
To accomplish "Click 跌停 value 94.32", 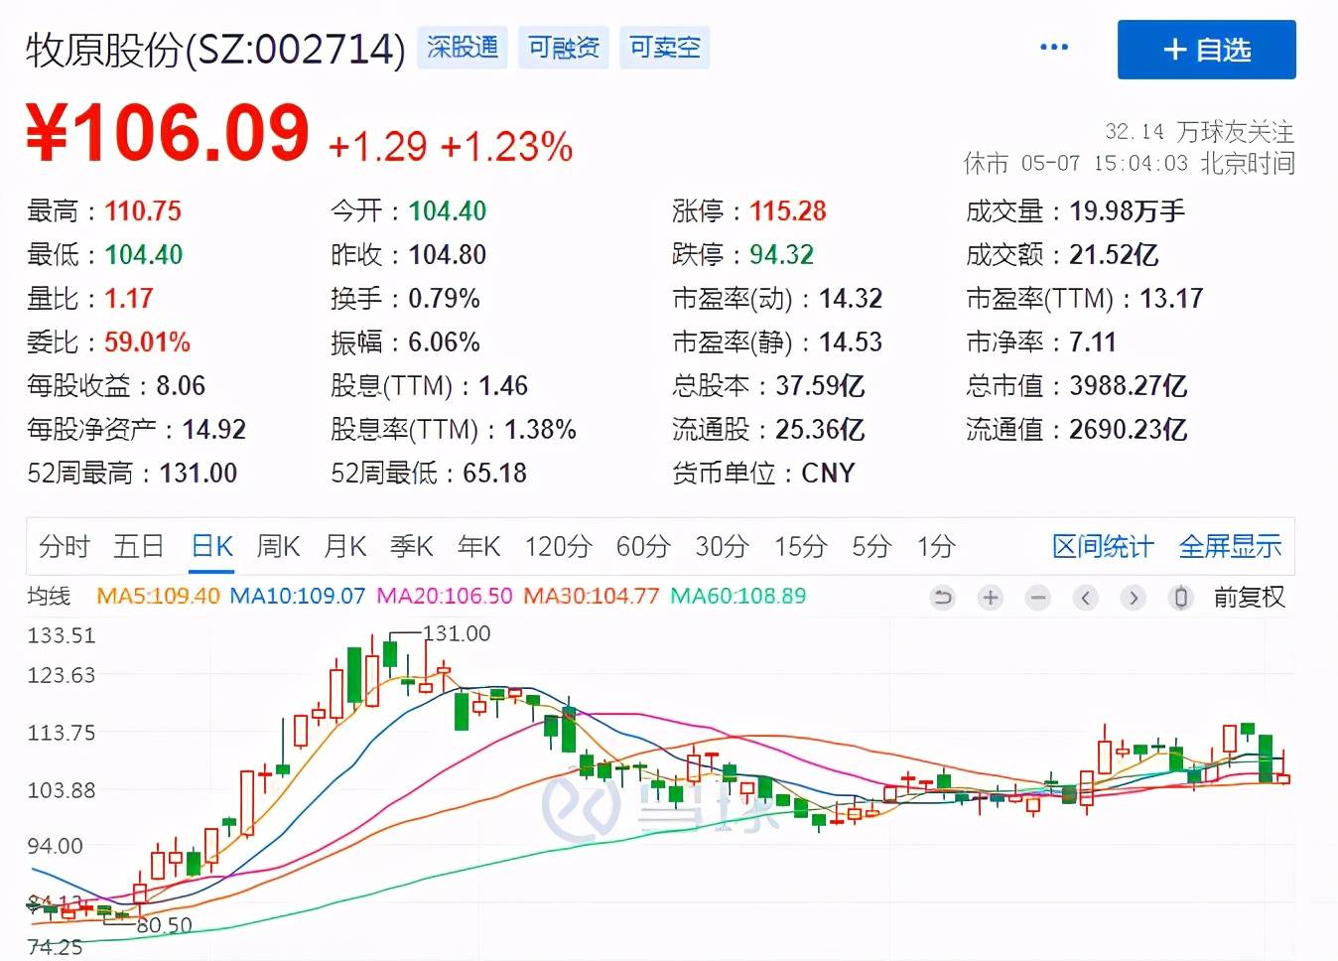I will coord(781,254).
